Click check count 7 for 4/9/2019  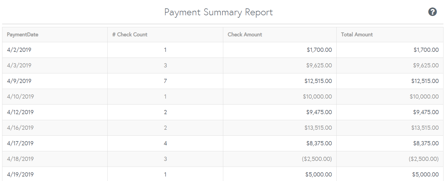click(x=165, y=81)
